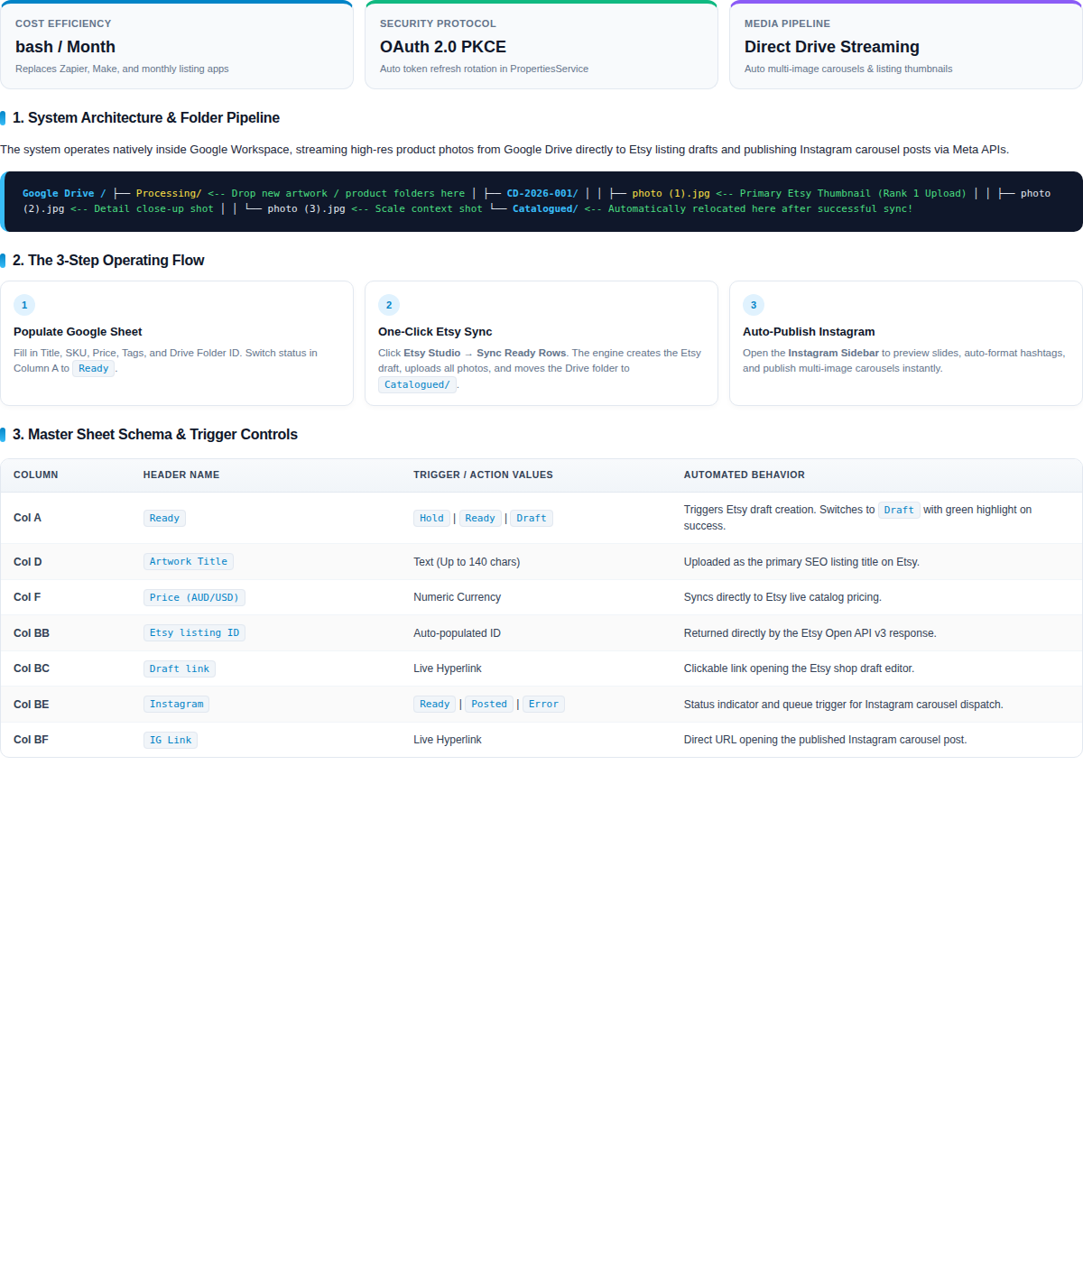1083x1263 pixels.
Task: Click the "Ready" tag in the Col BE row
Action: (x=435, y=704)
